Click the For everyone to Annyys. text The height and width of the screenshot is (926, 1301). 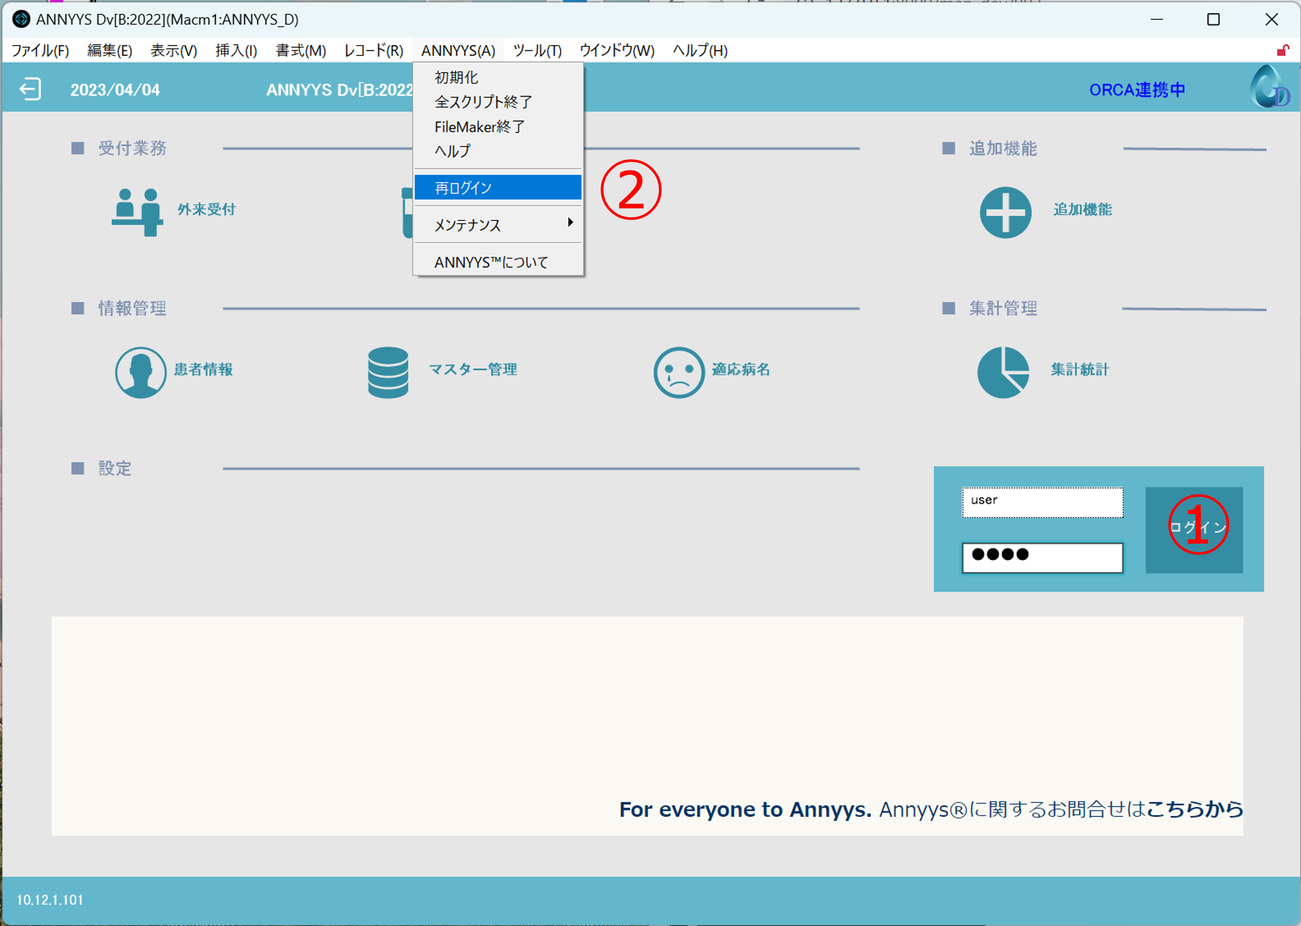click(746, 810)
